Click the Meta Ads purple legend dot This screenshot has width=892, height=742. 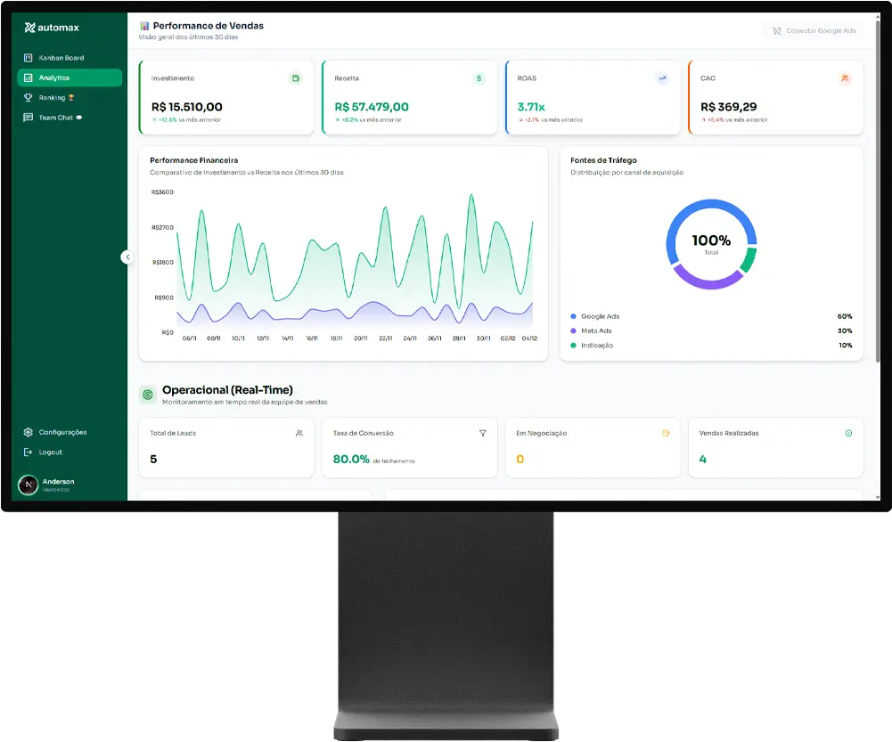(x=573, y=330)
